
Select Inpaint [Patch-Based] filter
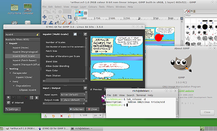click(x=24, y=60)
